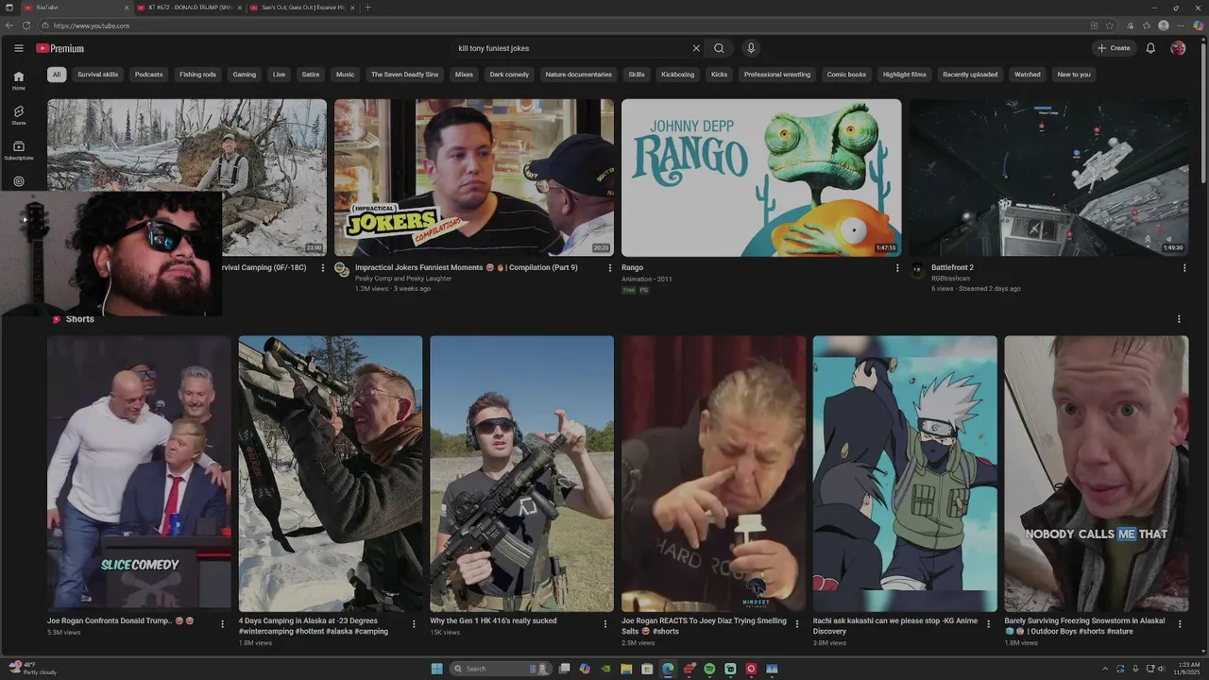Viewport: 1209px width, 680px height.
Task: Select the All filter chip
Action: tap(57, 75)
